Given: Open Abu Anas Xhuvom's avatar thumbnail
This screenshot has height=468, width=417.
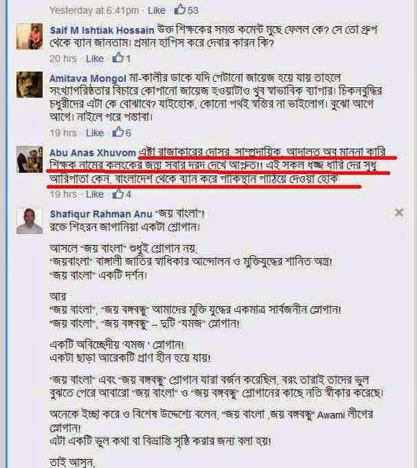Looking at the screenshot, I should tap(30, 159).
